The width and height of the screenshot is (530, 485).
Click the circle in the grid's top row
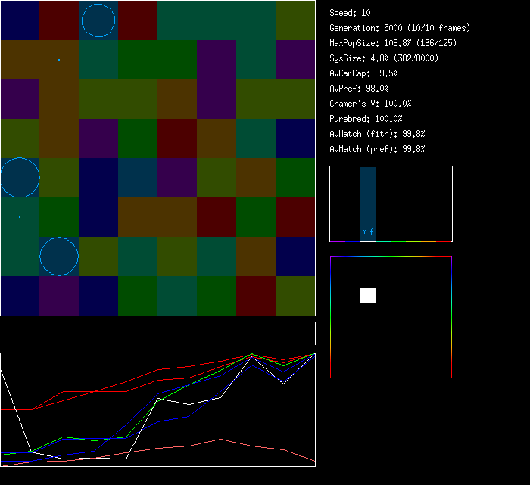(x=98, y=20)
